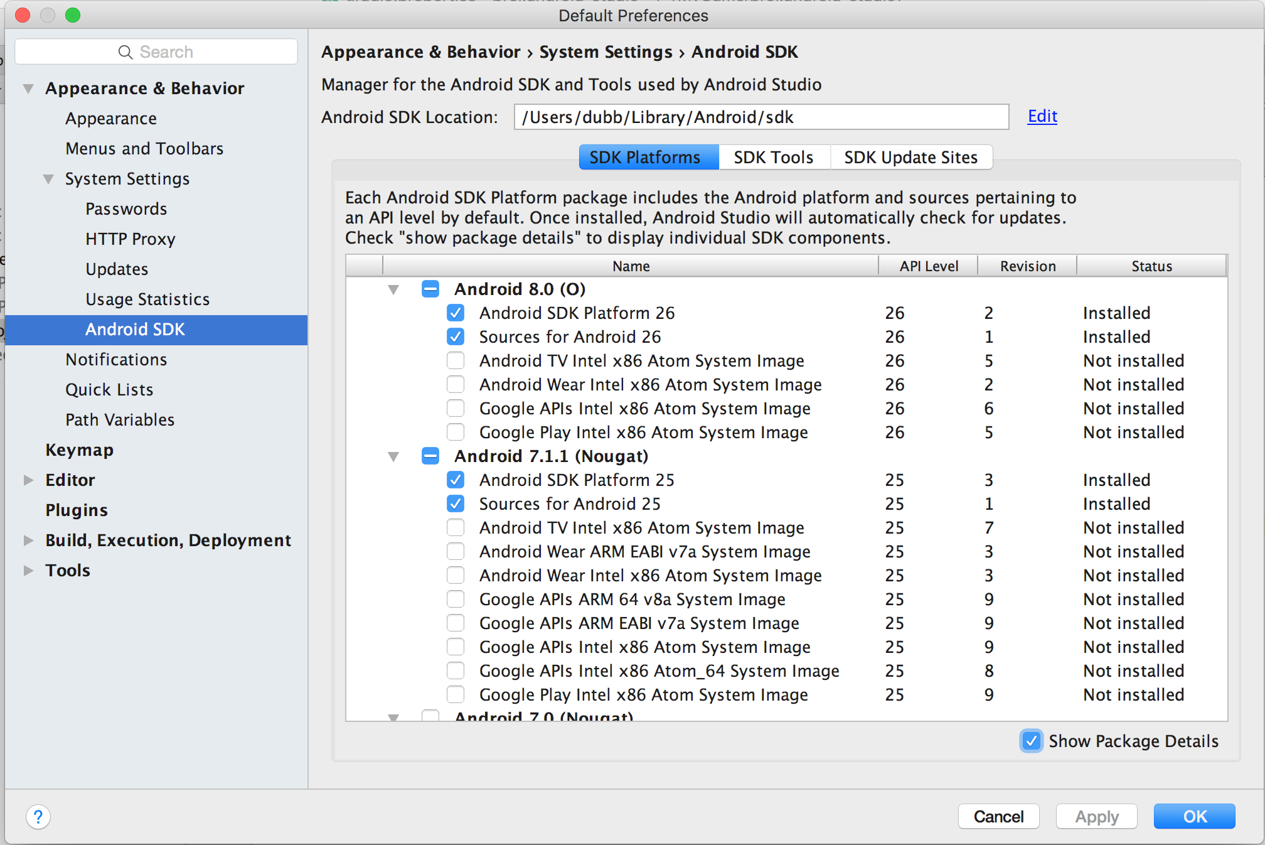Image resolution: width=1265 pixels, height=845 pixels.
Task: Toggle Android SDK Platform 25 checkbox
Action: point(456,480)
